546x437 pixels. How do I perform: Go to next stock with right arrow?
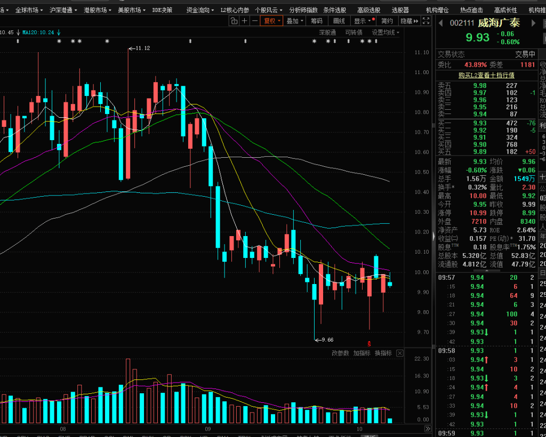pos(533,23)
